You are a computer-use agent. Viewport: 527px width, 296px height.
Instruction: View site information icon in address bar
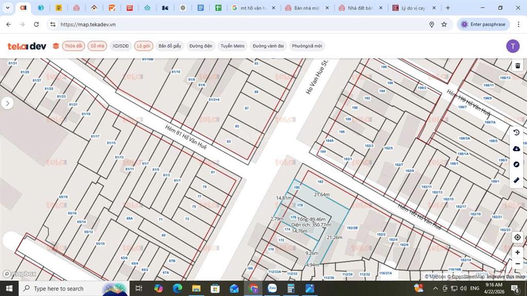point(53,24)
